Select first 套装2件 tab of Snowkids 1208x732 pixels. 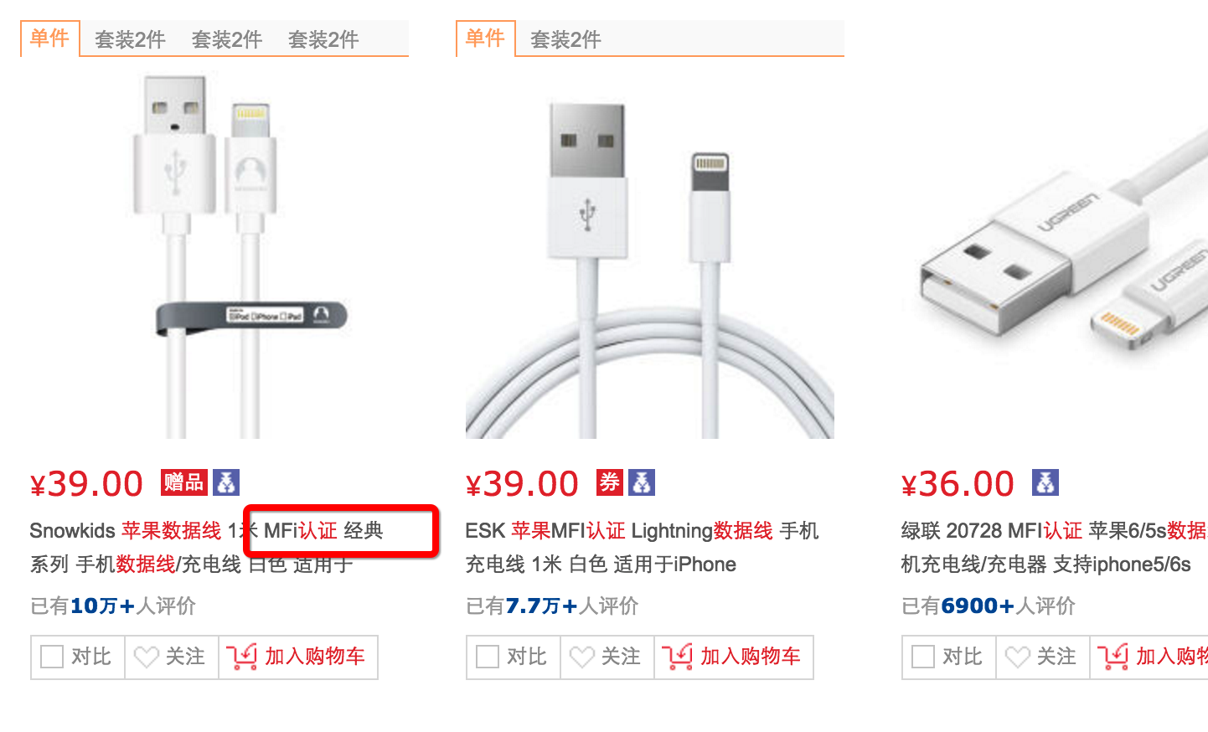[x=130, y=39]
